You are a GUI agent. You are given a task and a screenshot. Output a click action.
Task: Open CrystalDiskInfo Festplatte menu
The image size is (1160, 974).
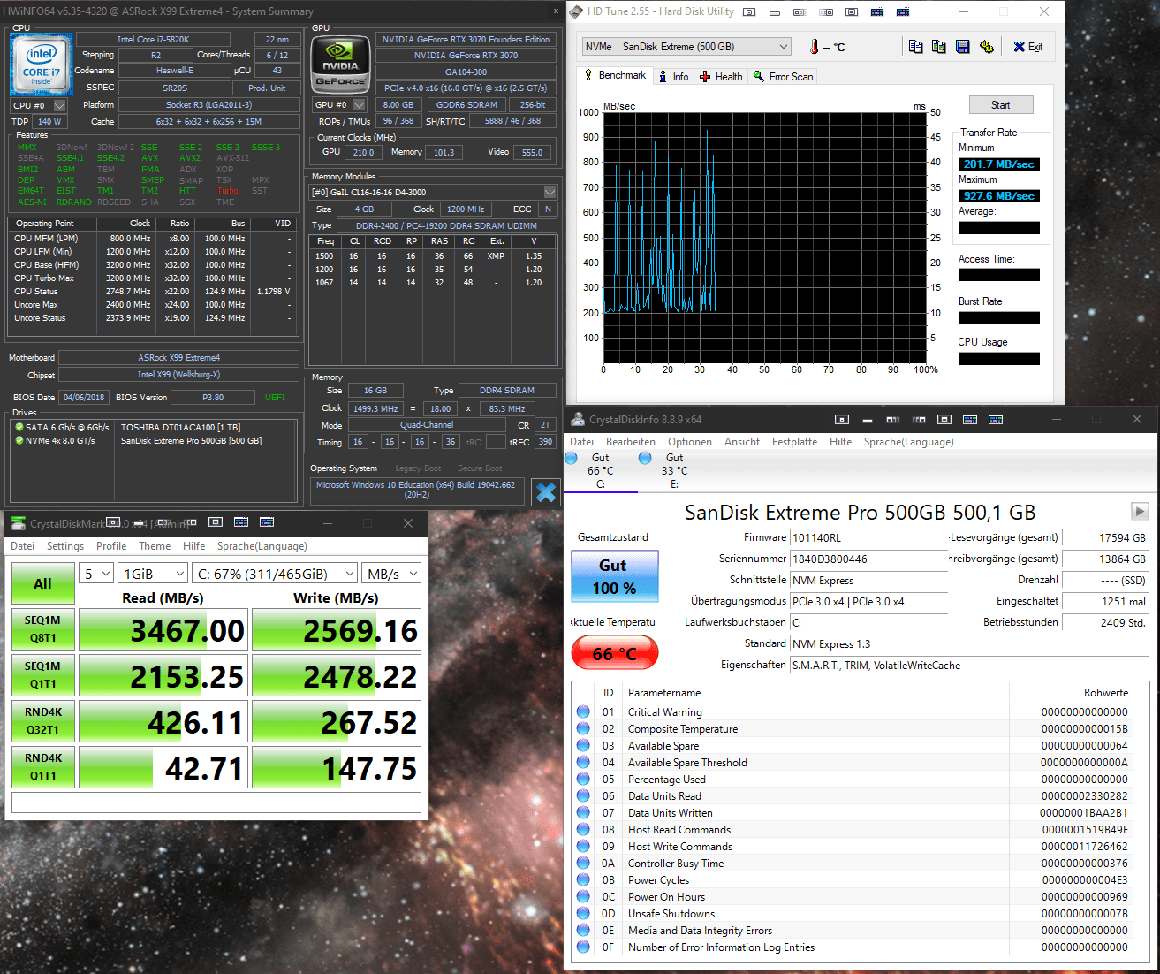794,442
